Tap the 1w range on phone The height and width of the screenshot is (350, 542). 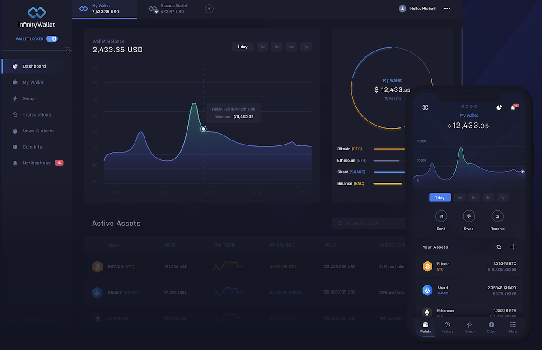[459, 198]
